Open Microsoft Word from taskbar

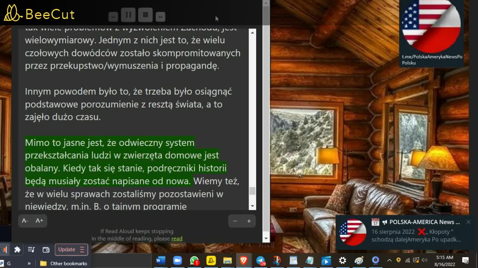tap(161, 261)
